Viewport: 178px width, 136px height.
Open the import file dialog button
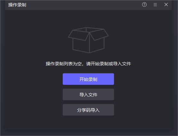[x=88, y=94]
